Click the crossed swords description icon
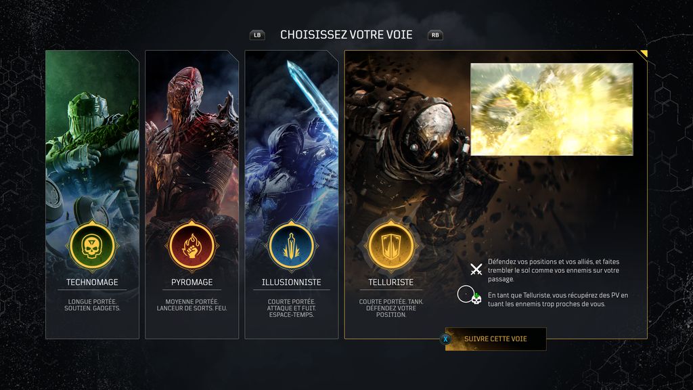The width and height of the screenshot is (693, 390). point(476,269)
